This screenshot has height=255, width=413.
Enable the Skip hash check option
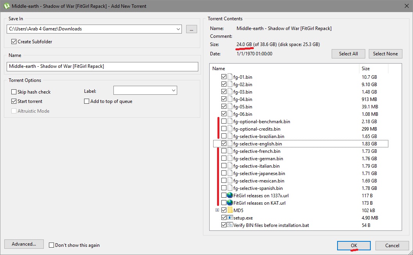14,92
